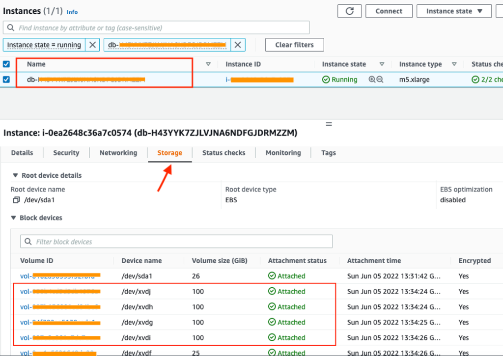Open the Instance state dropdown
This screenshot has width=503, height=356.
point(454,11)
